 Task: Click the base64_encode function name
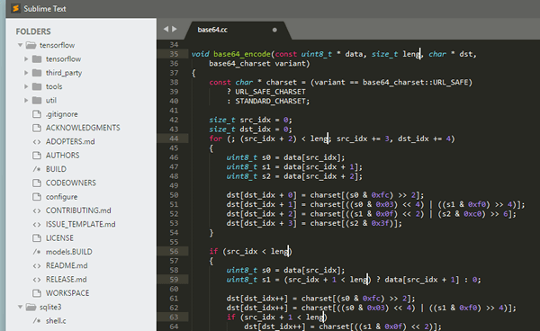242,54
